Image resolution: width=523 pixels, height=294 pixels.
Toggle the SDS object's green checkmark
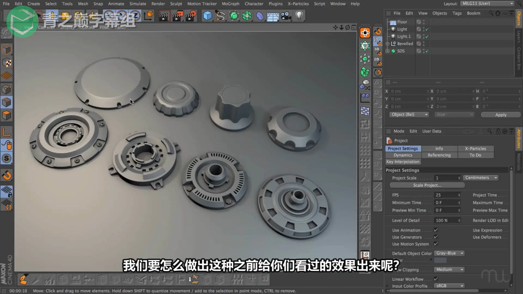pos(427,51)
